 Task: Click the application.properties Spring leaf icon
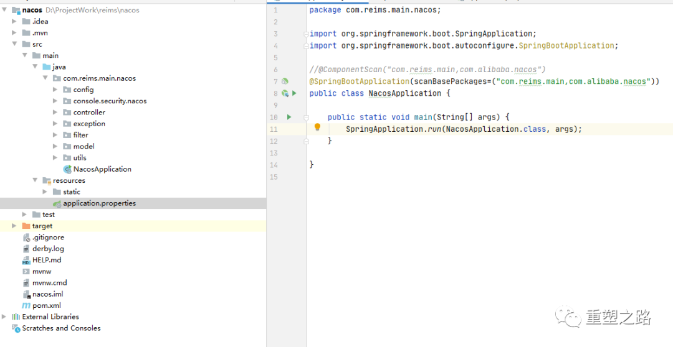(x=57, y=203)
